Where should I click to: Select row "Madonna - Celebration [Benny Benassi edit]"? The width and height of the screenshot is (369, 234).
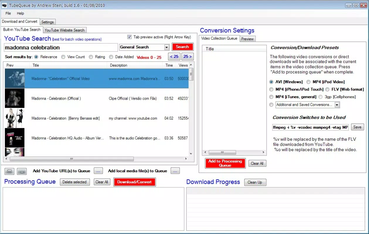(x=96, y=118)
